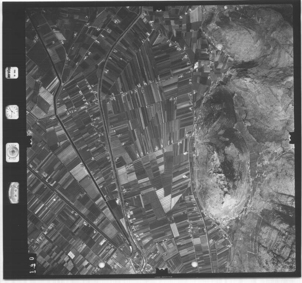Click the light striped field at far left
The height and width of the screenshot is (283, 302).
click(44, 100)
